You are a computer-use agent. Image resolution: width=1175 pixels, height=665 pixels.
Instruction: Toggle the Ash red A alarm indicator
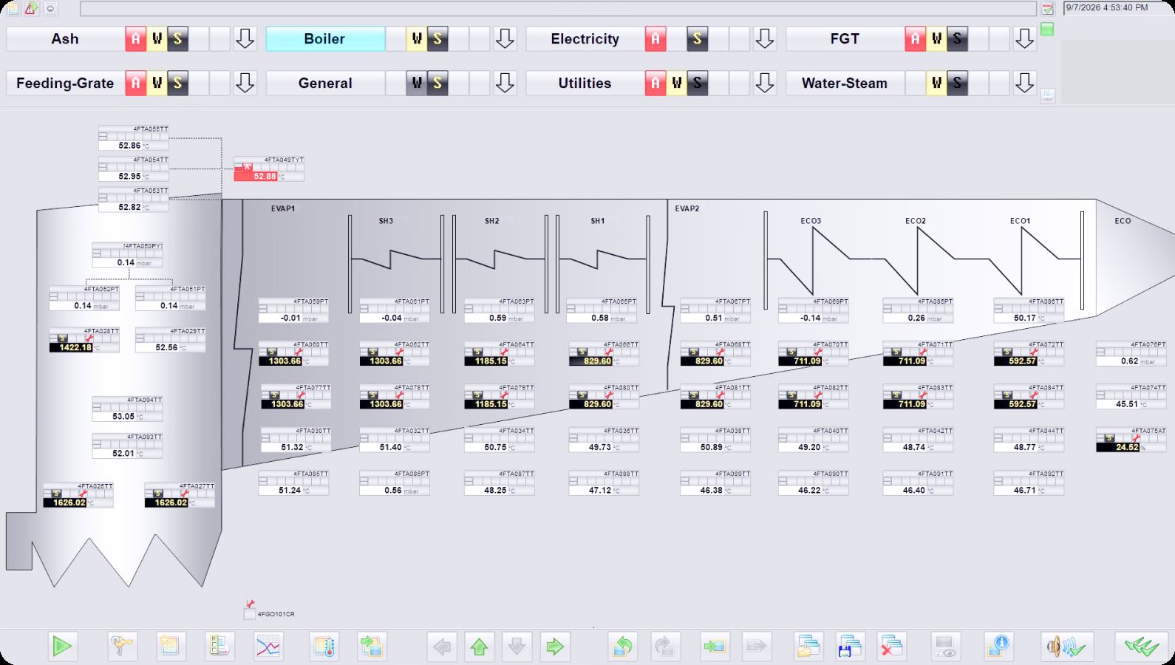tap(135, 38)
